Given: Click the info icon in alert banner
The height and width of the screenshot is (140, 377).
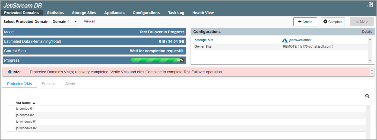Looking at the screenshot, I should pos(10,72).
